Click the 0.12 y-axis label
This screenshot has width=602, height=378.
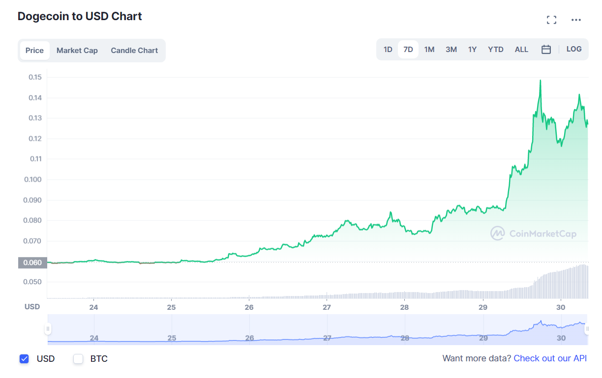click(35, 138)
